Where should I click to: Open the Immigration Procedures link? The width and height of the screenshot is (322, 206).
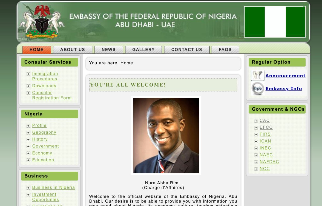click(45, 76)
